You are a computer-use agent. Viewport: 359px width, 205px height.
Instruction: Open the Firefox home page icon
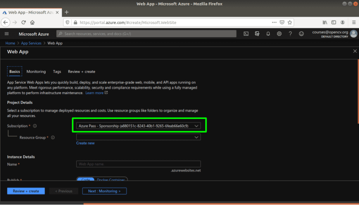[x=32, y=22]
